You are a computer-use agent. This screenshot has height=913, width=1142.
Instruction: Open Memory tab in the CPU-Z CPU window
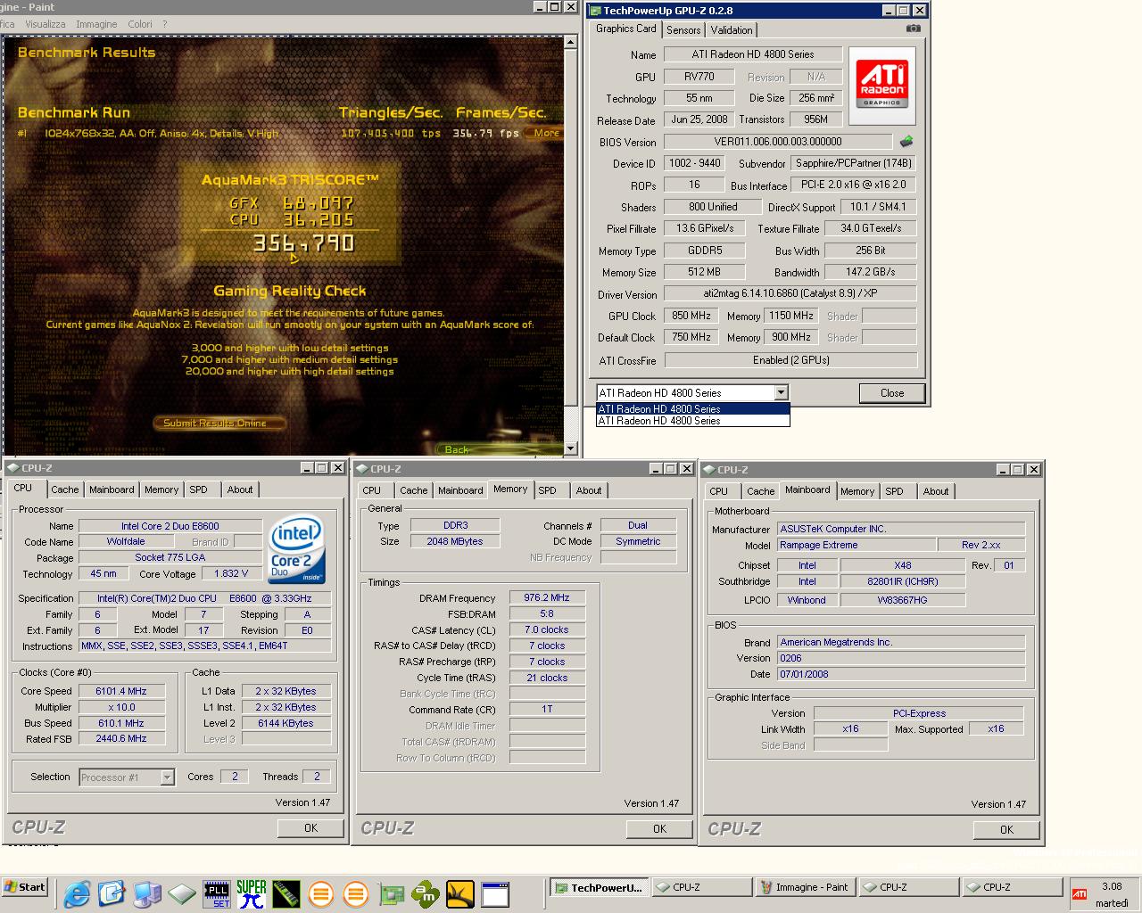click(x=161, y=489)
